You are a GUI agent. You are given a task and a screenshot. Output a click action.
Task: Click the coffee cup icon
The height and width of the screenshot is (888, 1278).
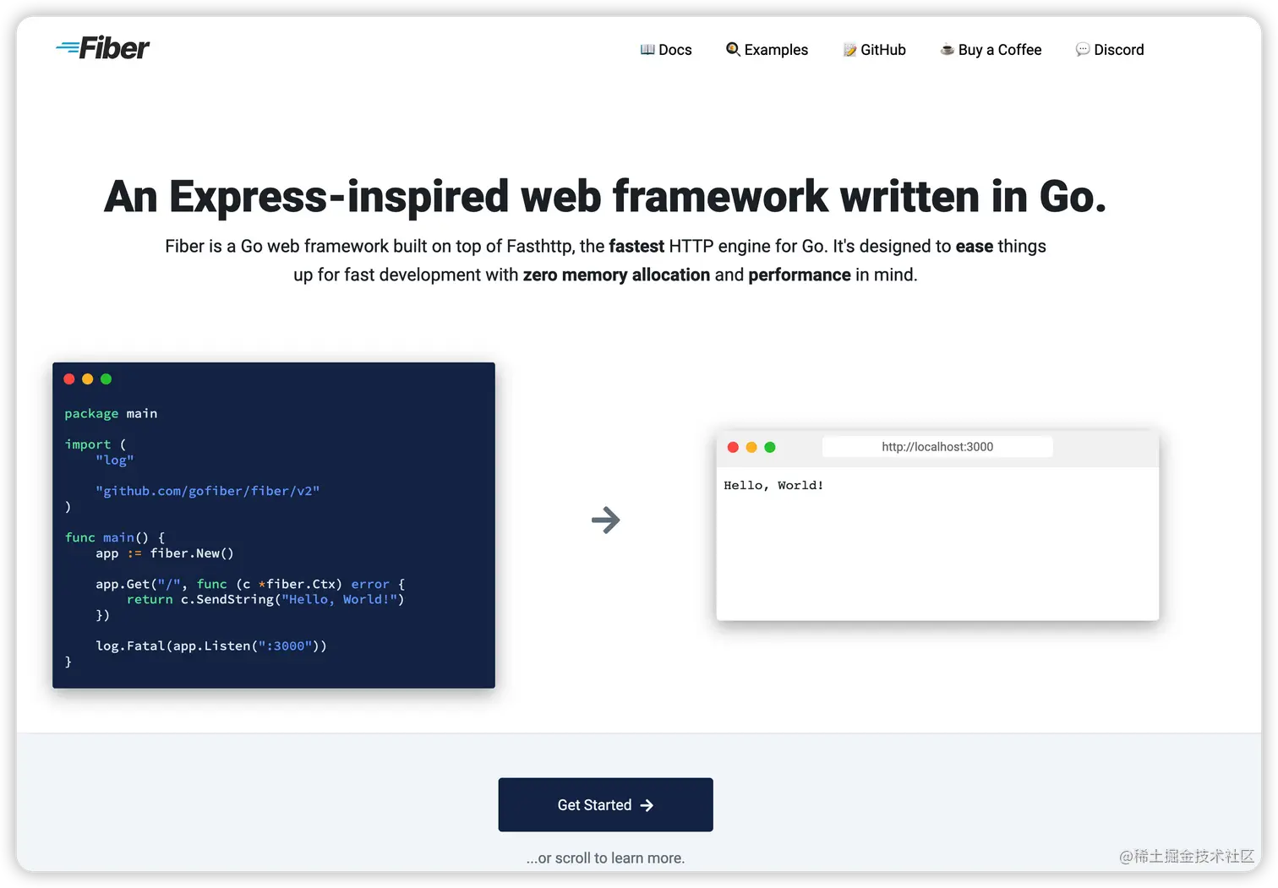click(948, 50)
